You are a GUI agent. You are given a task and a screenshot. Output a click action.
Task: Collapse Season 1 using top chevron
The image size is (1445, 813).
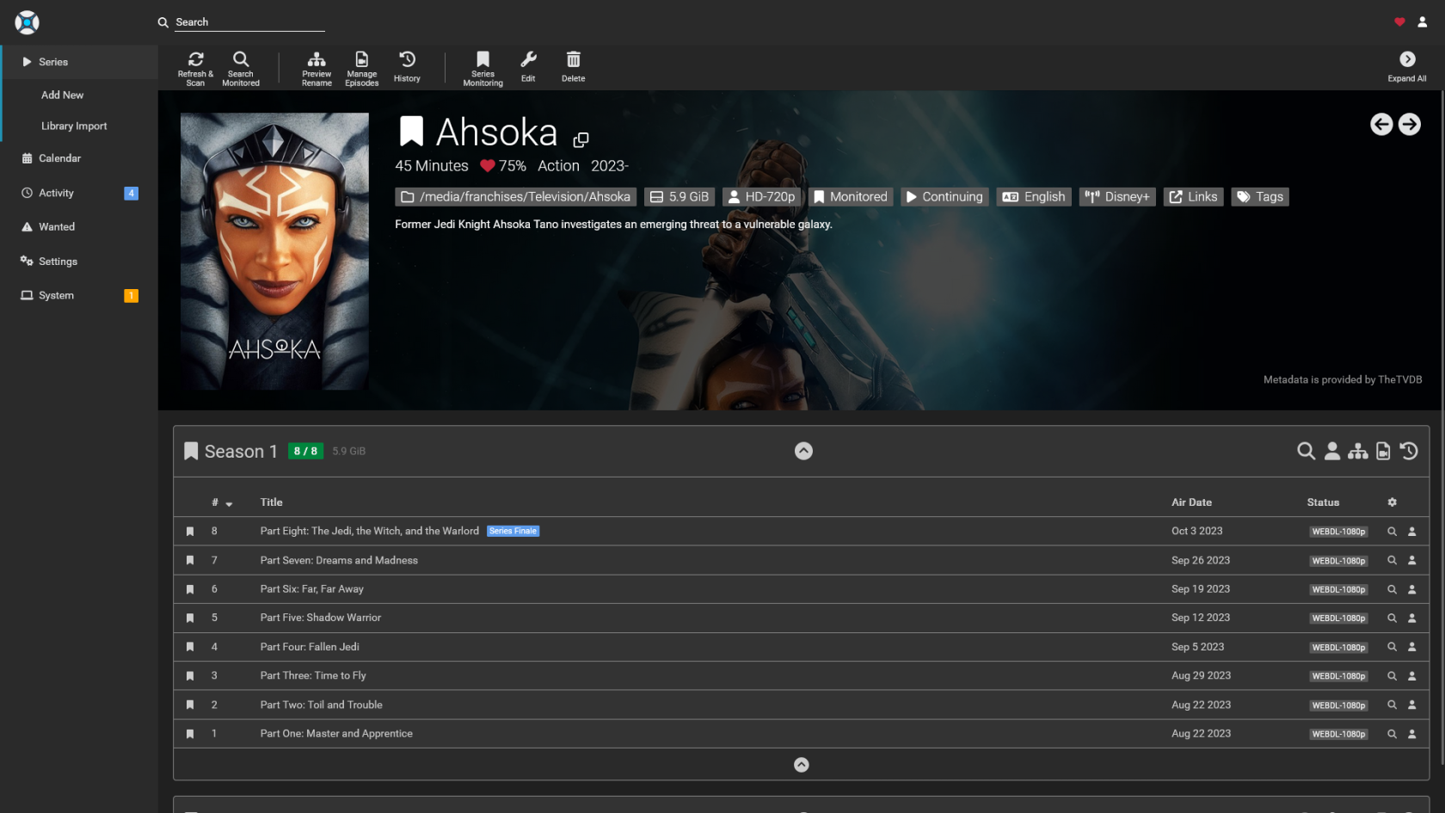803,451
